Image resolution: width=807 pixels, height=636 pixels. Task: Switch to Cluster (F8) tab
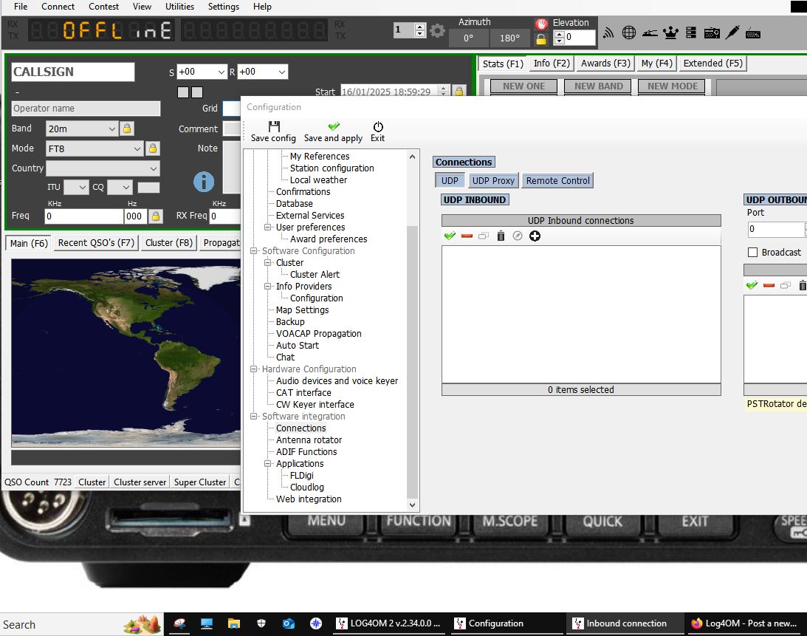169,242
